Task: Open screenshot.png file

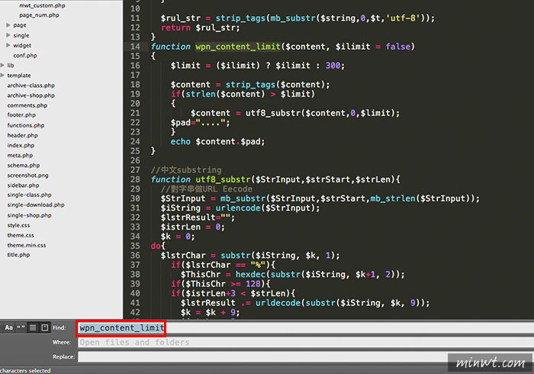Action: [28, 176]
